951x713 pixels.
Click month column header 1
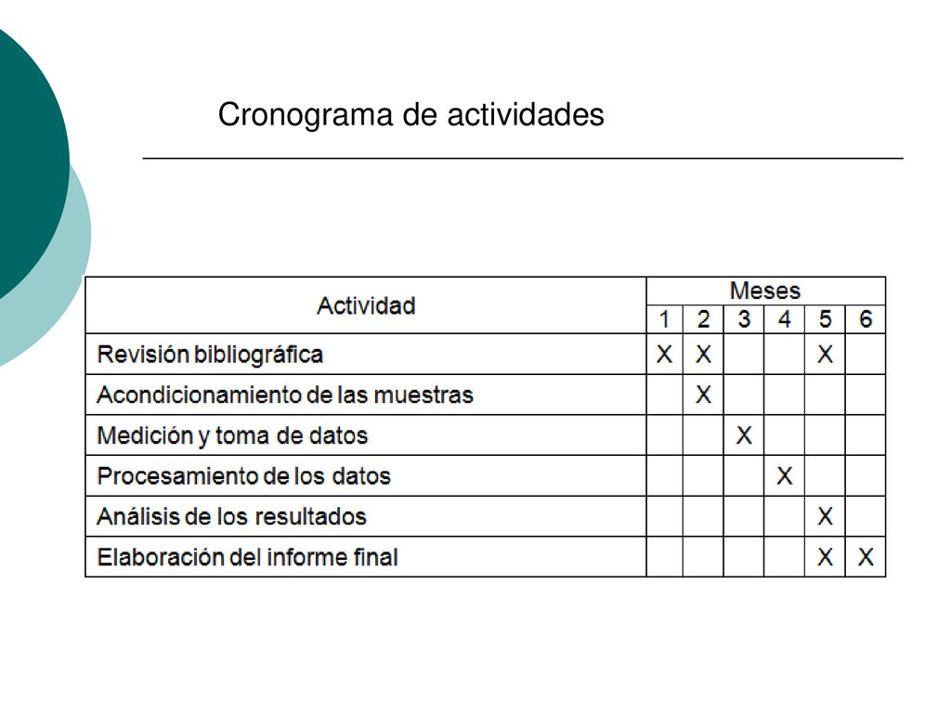coord(664,319)
